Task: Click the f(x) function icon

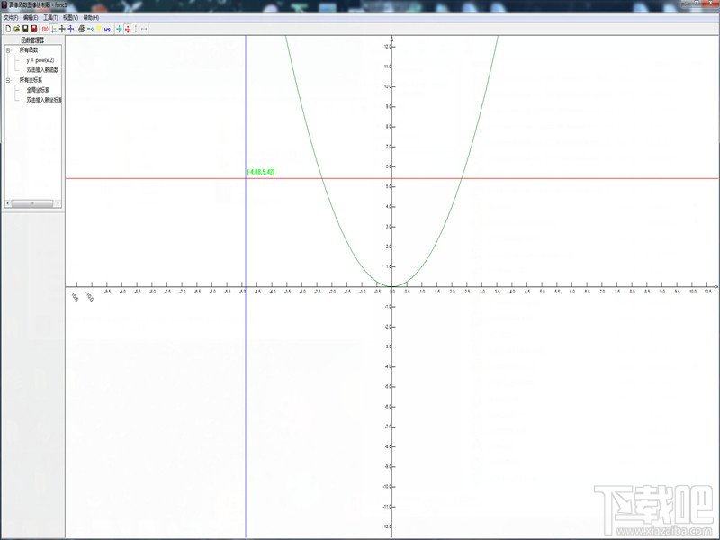Action: (x=44, y=29)
